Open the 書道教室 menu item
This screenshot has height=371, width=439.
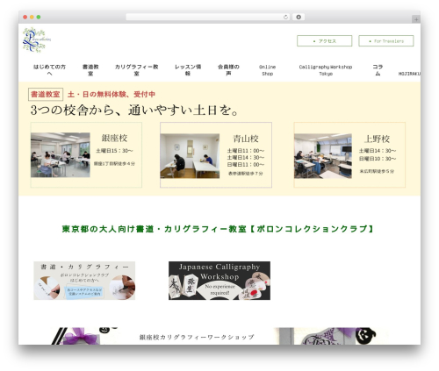click(x=90, y=70)
